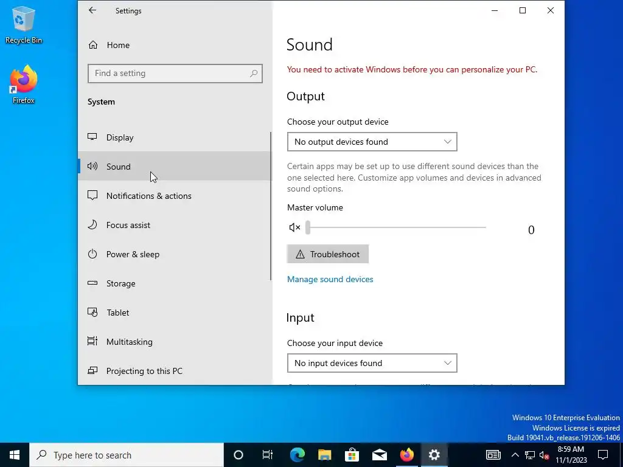Image resolution: width=623 pixels, height=467 pixels.
Task: Click the Master volume slider track
Action: pos(395,227)
